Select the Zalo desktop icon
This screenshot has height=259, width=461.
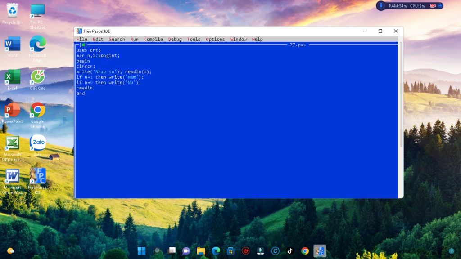37,146
